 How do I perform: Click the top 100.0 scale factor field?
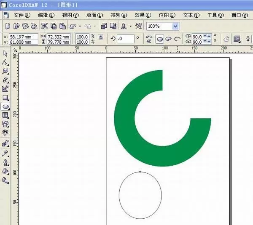82,37
